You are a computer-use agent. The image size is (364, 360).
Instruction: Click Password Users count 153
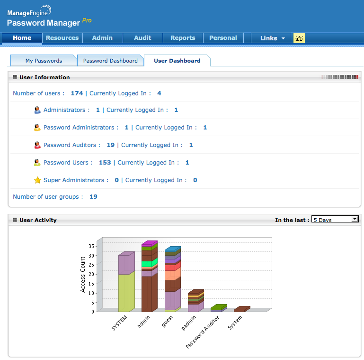coord(105,162)
